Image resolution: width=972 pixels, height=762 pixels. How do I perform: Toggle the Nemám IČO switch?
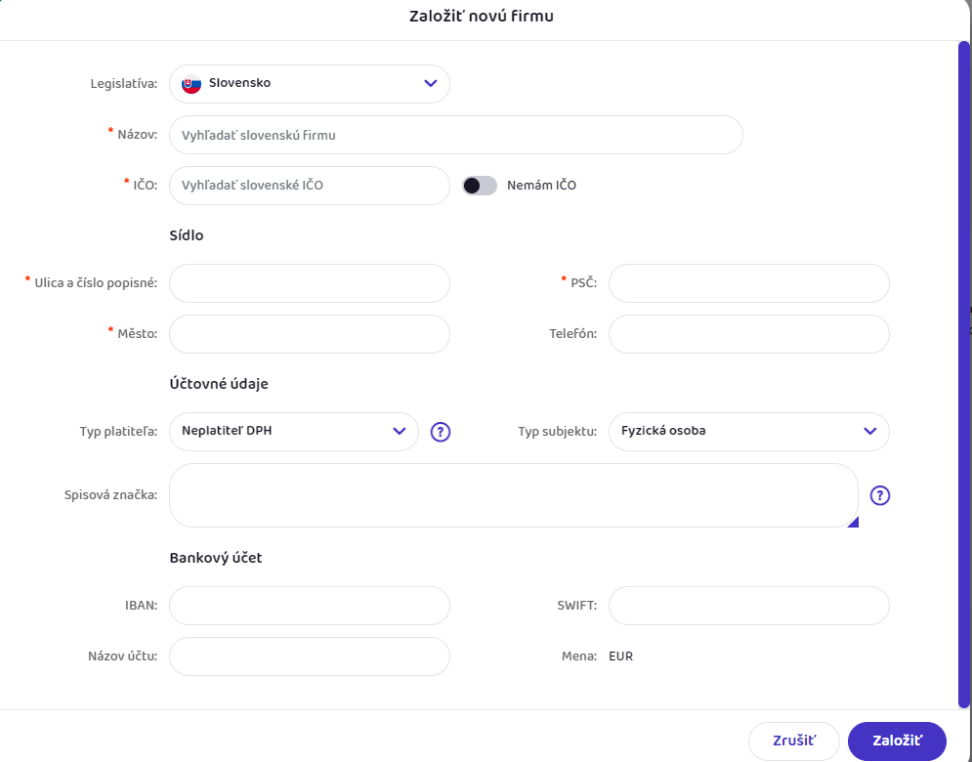480,186
